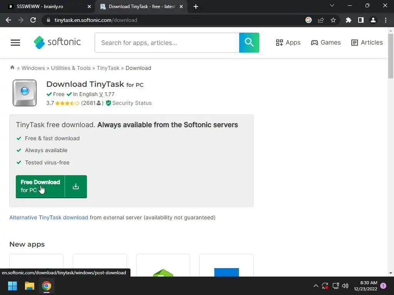Close the Download TinyTask tab
This screenshot has height=295, width=394.
(181, 7)
